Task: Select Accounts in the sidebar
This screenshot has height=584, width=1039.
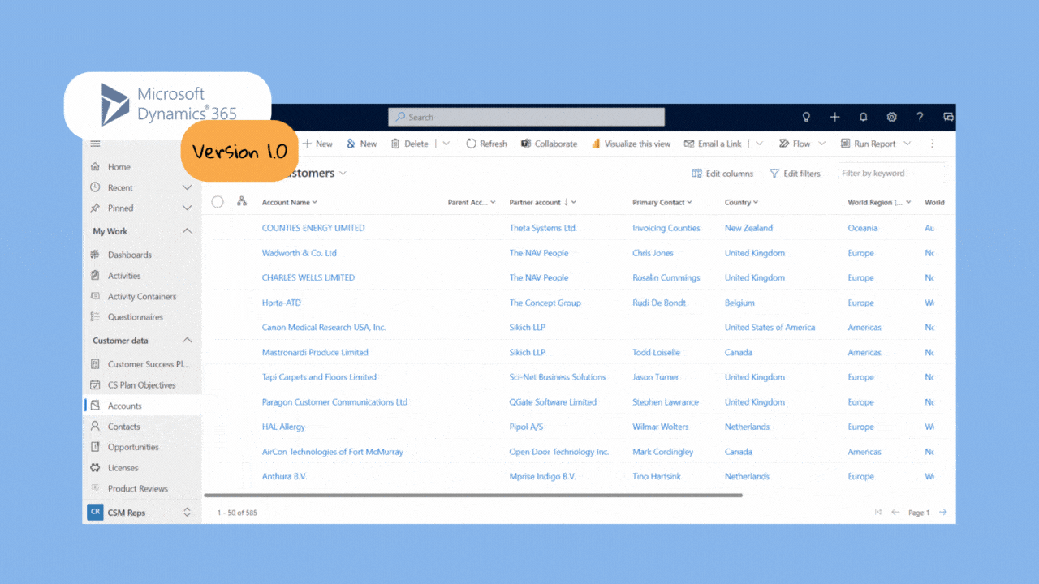Action: (141, 406)
